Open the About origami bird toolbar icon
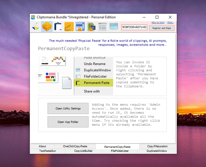This screenshot has height=167, width=206. 36,27
